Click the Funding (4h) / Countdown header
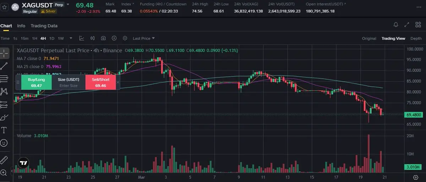Screen dimensions: 426x182 pyautogui.click(x=164, y=4)
